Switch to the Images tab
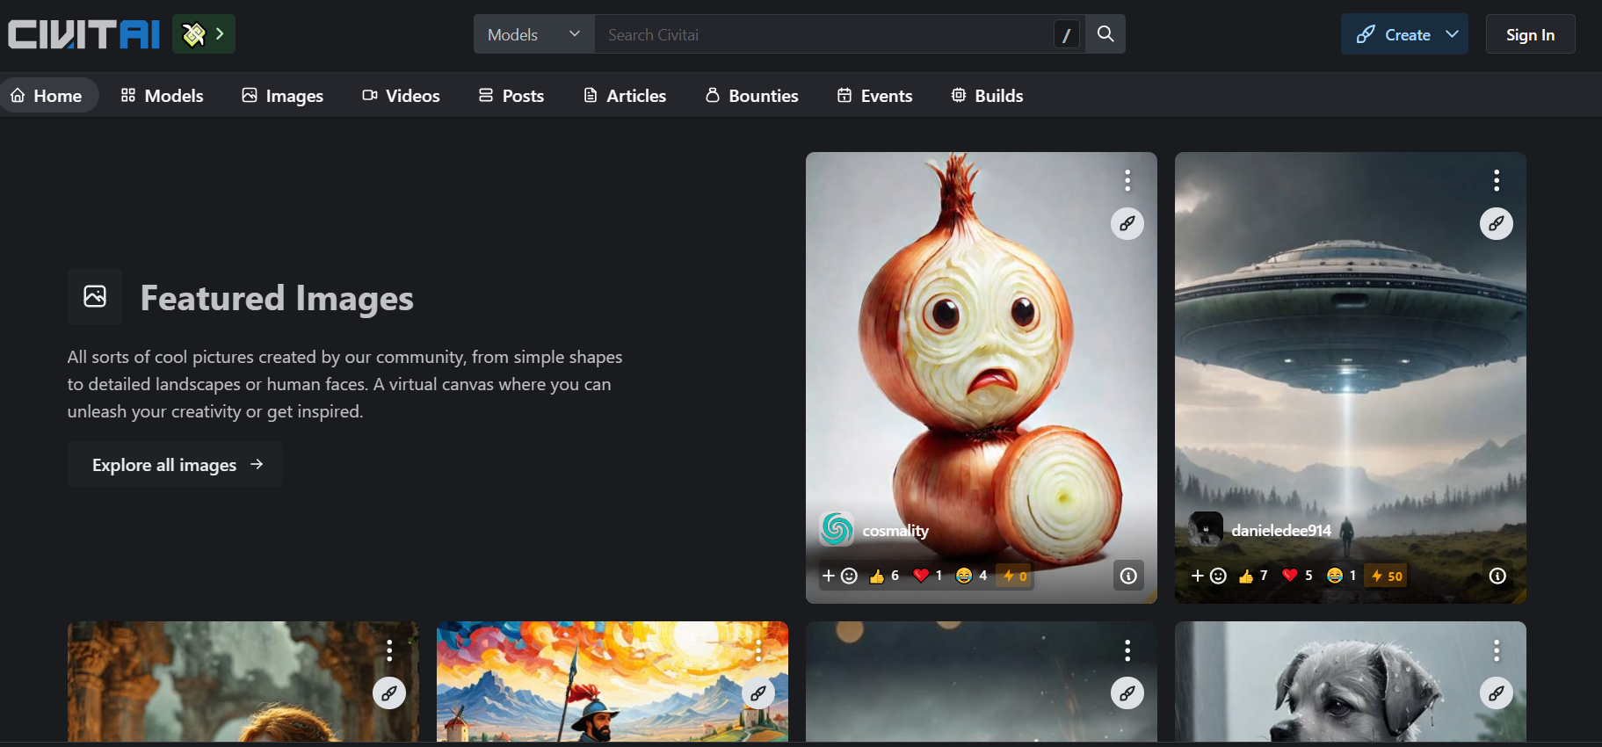The height and width of the screenshot is (747, 1602). point(283,95)
